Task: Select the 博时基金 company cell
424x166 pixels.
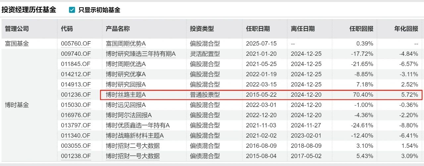Action: tap(17, 105)
